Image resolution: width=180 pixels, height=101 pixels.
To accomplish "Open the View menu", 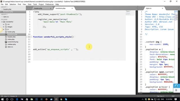I will point(24,4).
